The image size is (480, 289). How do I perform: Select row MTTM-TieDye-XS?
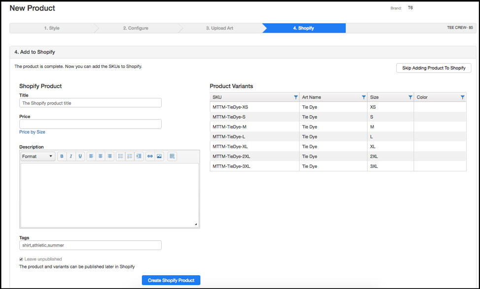pyautogui.click(x=338, y=107)
